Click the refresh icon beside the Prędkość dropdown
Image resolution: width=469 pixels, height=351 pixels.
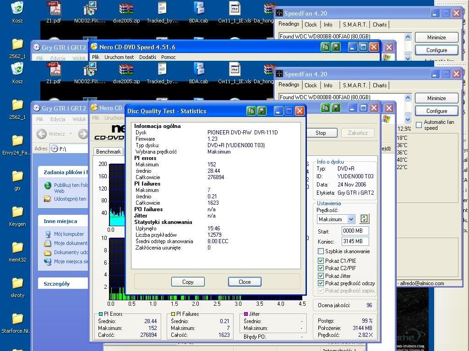[364, 219]
